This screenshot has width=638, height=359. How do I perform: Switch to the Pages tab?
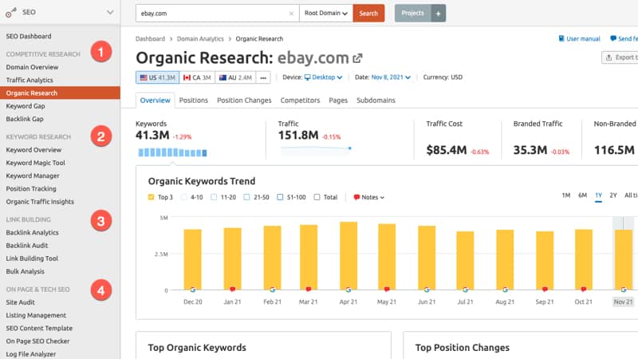[x=338, y=101]
